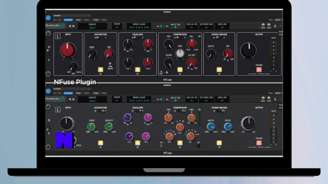
Task: Click Paste button in lower plugin header
Action: tap(86, 93)
